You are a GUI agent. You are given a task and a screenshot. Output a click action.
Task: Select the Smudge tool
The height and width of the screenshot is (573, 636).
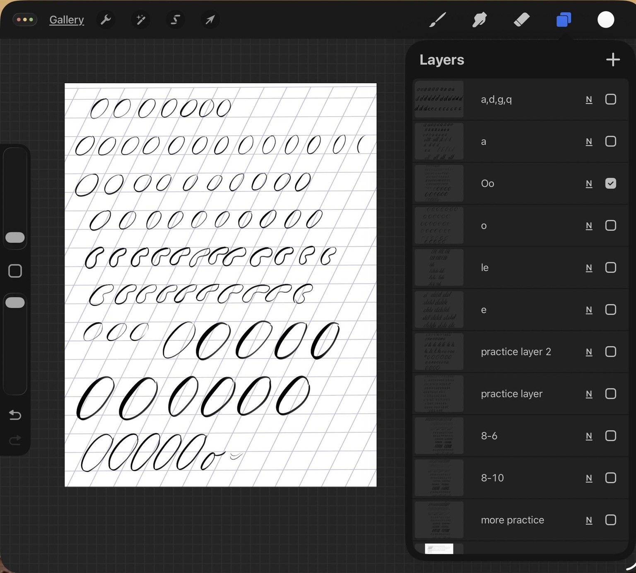pos(479,19)
